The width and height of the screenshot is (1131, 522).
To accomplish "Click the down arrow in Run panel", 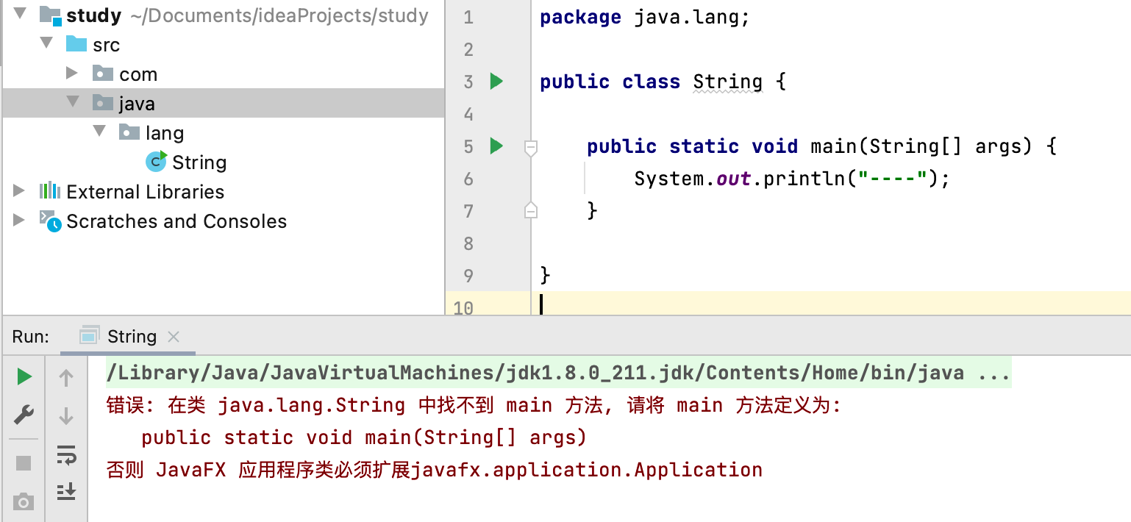I will [66, 416].
